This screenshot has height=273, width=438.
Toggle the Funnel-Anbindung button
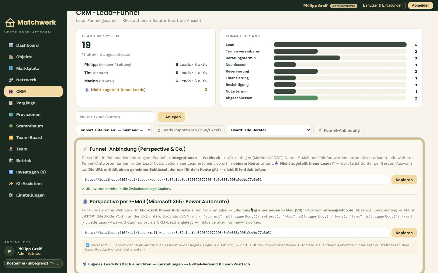click(338, 130)
